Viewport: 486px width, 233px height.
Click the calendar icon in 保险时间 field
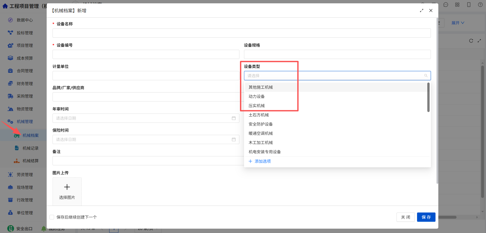(x=234, y=139)
